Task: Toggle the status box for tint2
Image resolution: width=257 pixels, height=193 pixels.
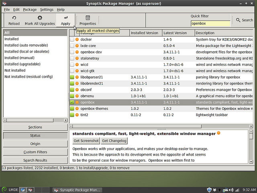Action: [x=72, y=115]
